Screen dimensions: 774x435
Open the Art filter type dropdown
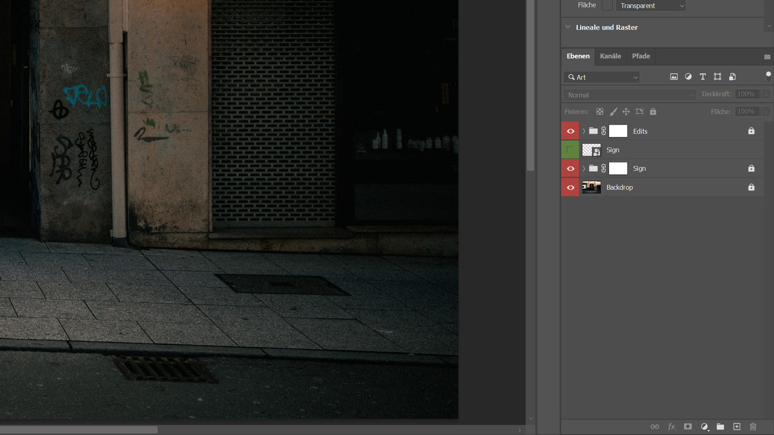(602, 77)
